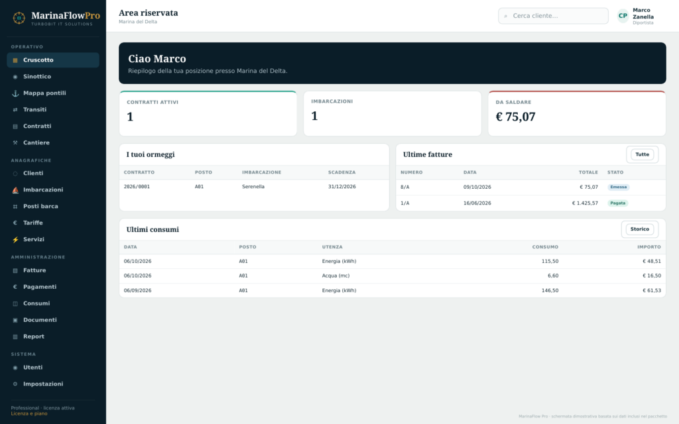Click the CP user avatar
Image resolution: width=679 pixels, height=424 pixels.
pos(623,16)
